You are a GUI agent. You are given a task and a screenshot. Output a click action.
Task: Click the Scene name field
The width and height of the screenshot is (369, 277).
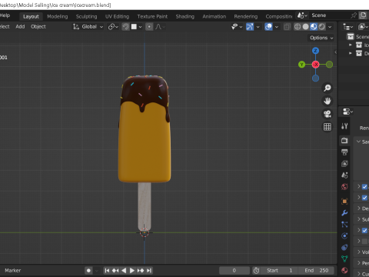pyautogui.click(x=329, y=15)
